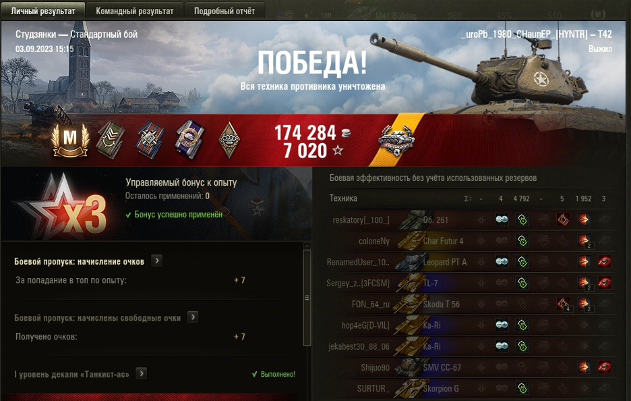The width and height of the screenshot is (631, 401).
Task: Click the Shijuo90 SMV CC-67 row
Action: tap(470, 367)
